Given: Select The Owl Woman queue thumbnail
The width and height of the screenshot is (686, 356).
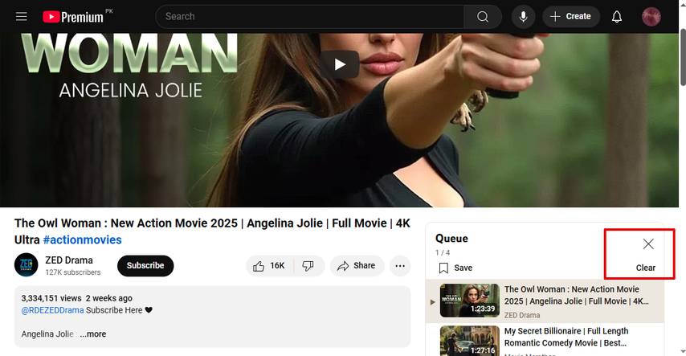Looking at the screenshot, I should [x=469, y=301].
